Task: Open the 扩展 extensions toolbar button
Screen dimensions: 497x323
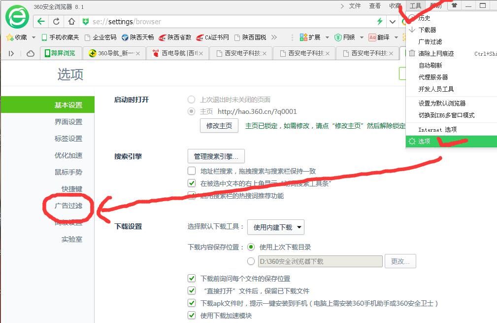Action: 309,37
